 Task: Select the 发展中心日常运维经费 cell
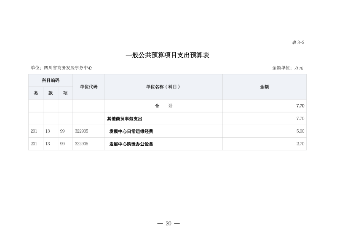(x=131, y=131)
